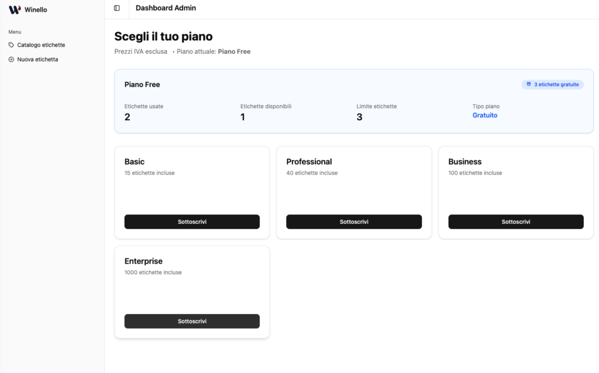Click the gift icon in the free labels badge
599x373 pixels.
pyautogui.click(x=529, y=85)
